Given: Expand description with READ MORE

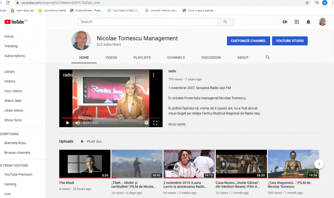Looking at the screenshot, I should [177, 124].
